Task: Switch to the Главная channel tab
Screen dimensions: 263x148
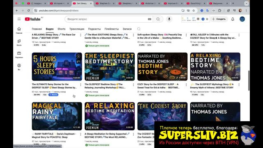Action: [x=37, y=29]
